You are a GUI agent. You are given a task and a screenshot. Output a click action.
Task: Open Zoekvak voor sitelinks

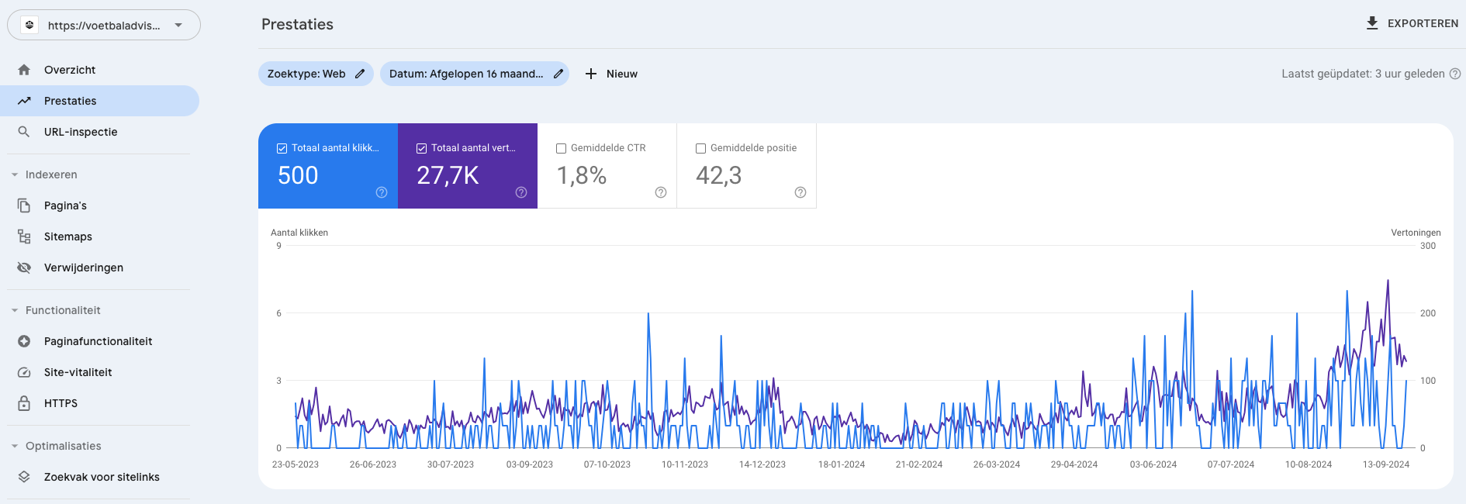coord(99,477)
